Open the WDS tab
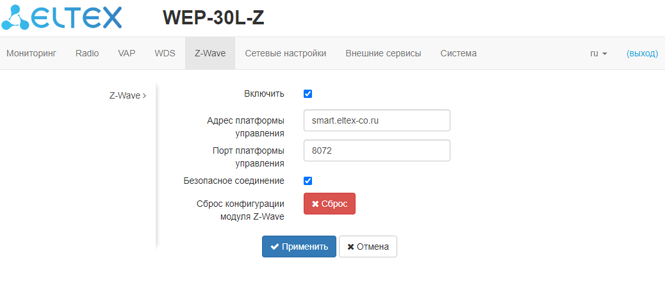Image resolution: width=665 pixels, height=283 pixels. [x=165, y=54]
